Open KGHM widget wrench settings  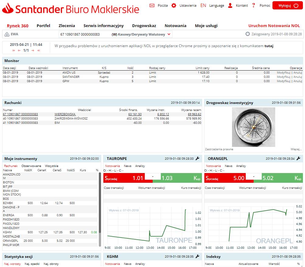pos(197,256)
